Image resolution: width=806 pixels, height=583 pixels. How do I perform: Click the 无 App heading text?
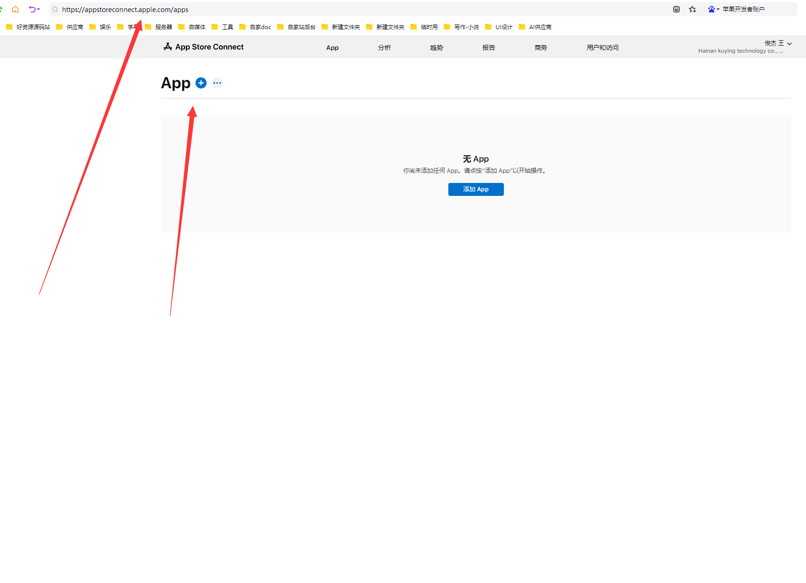[x=476, y=159]
